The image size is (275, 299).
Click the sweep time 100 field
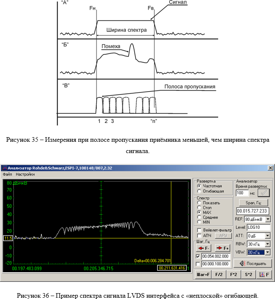click(242, 193)
